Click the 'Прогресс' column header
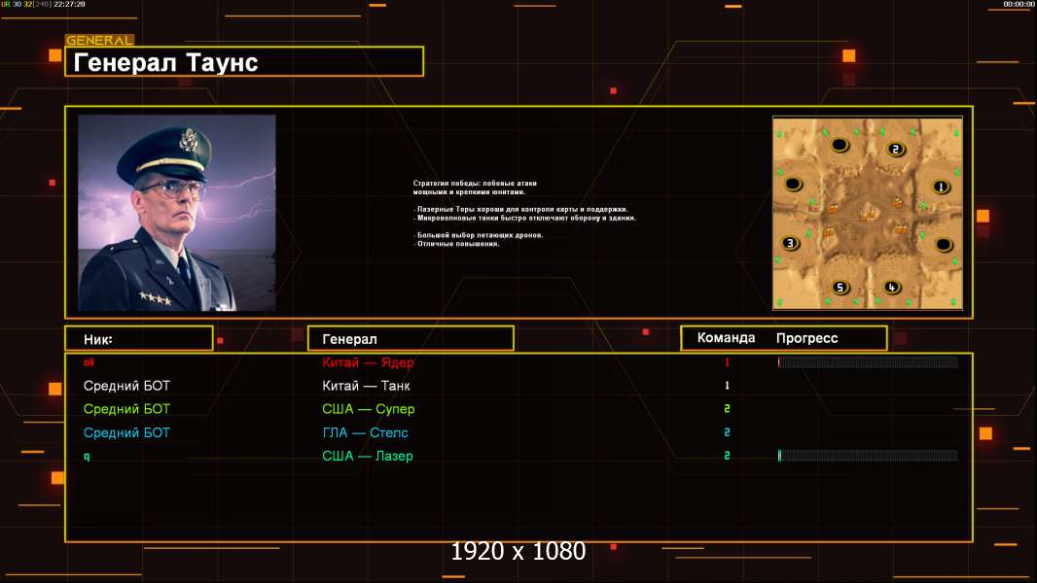 pyautogui.click(x=806, y=339)
